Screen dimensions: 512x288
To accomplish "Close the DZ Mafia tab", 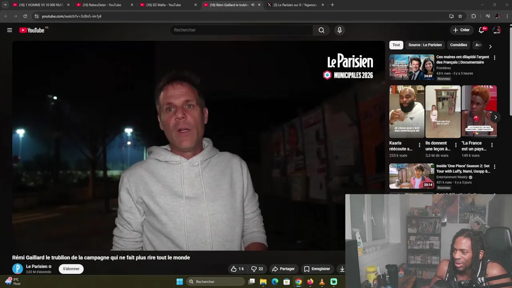I will click(x=195, y=5).
